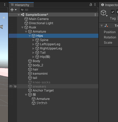Click the cube icon of Rusk

coord(26,27)
